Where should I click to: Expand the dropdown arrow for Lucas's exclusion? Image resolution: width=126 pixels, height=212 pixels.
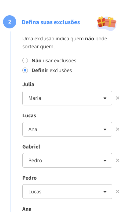(105, 129)
